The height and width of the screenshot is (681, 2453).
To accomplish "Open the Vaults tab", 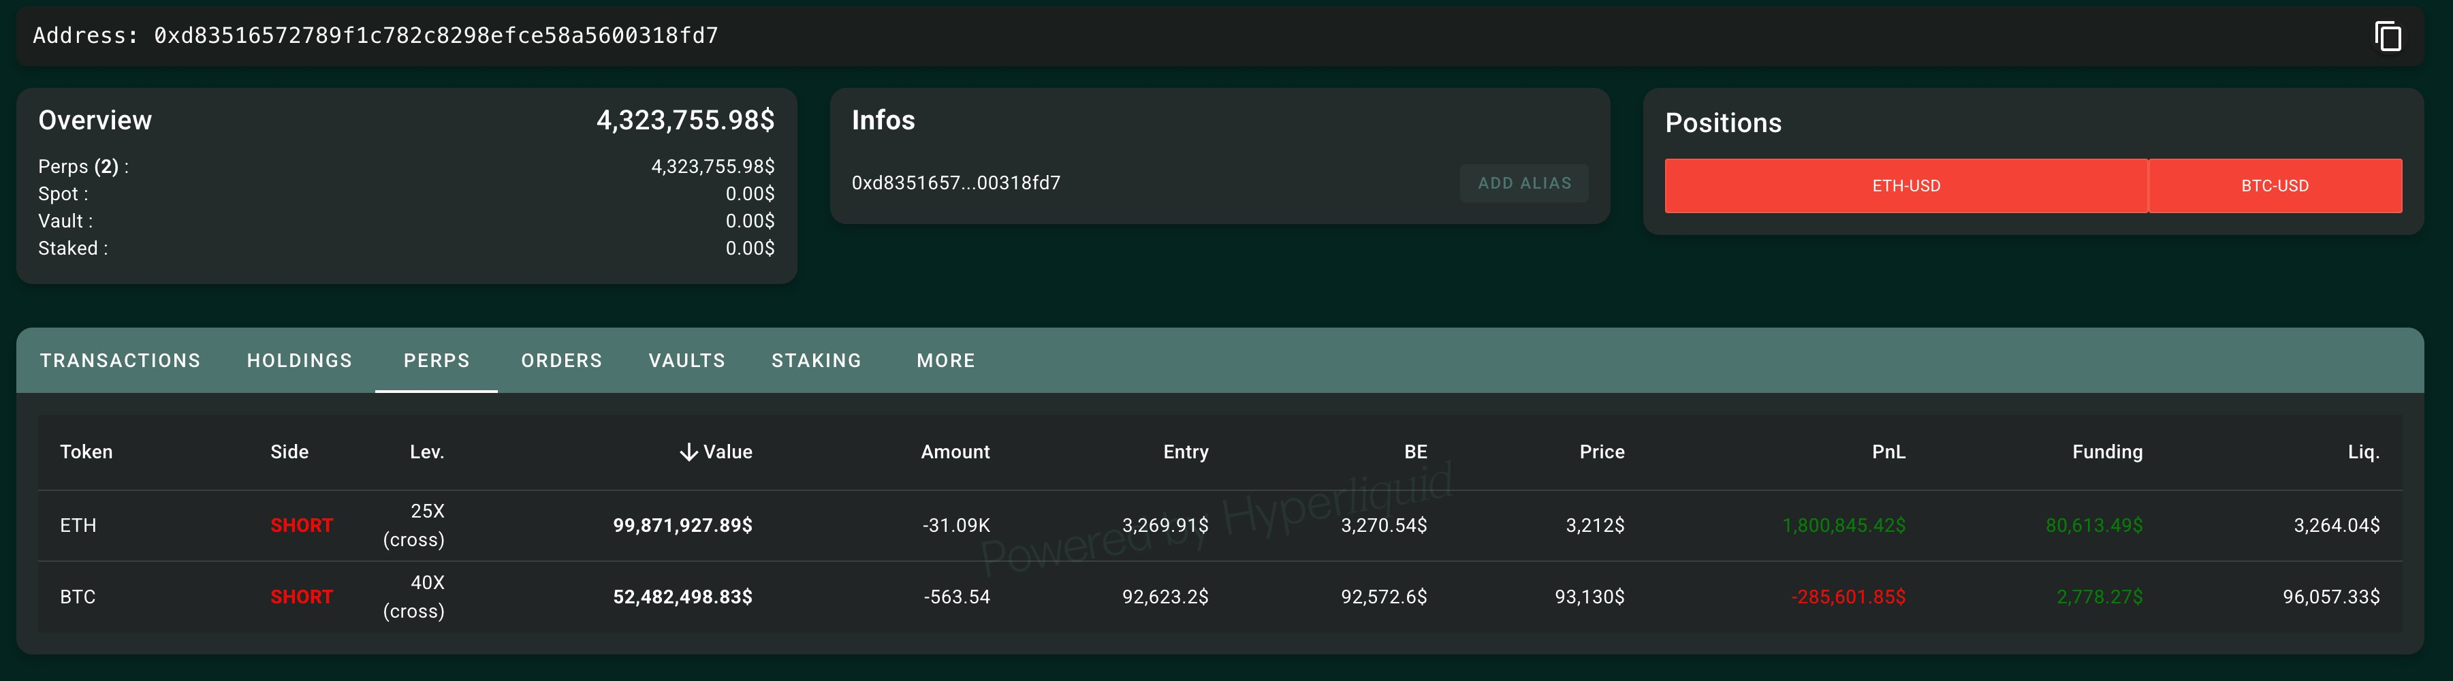I will coord(686,361).
